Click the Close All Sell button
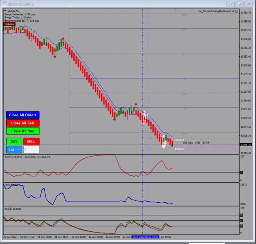 tap(23, 123)
